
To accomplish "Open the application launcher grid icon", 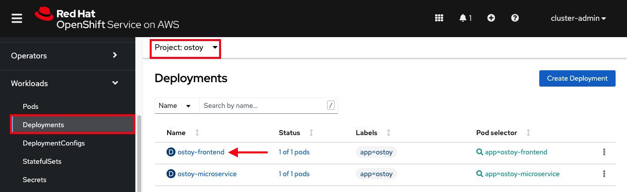I will pyautogui.click(x=439, y=18).
